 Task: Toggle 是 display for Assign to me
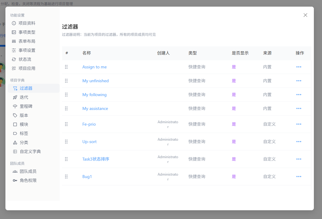[x=234, y=67]
